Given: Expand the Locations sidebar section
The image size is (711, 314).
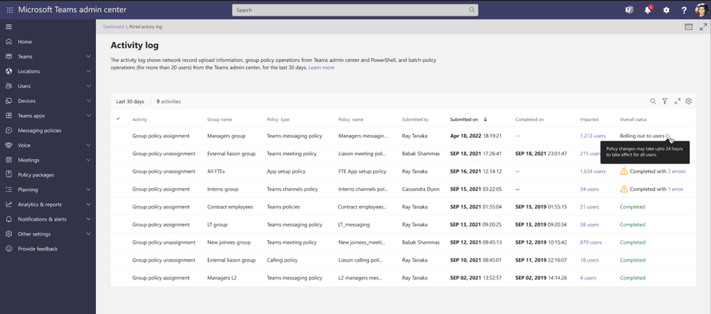Looking at the screenshot, I should pos(88,72).
